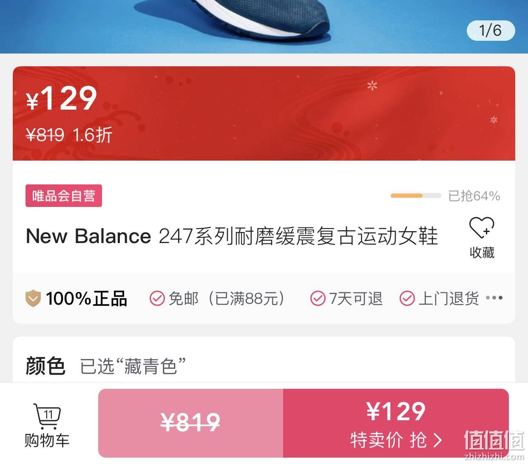528x464 pixels.
Task: Tap the 上门退货 checkmark icon
Action: tap(407, 298)
